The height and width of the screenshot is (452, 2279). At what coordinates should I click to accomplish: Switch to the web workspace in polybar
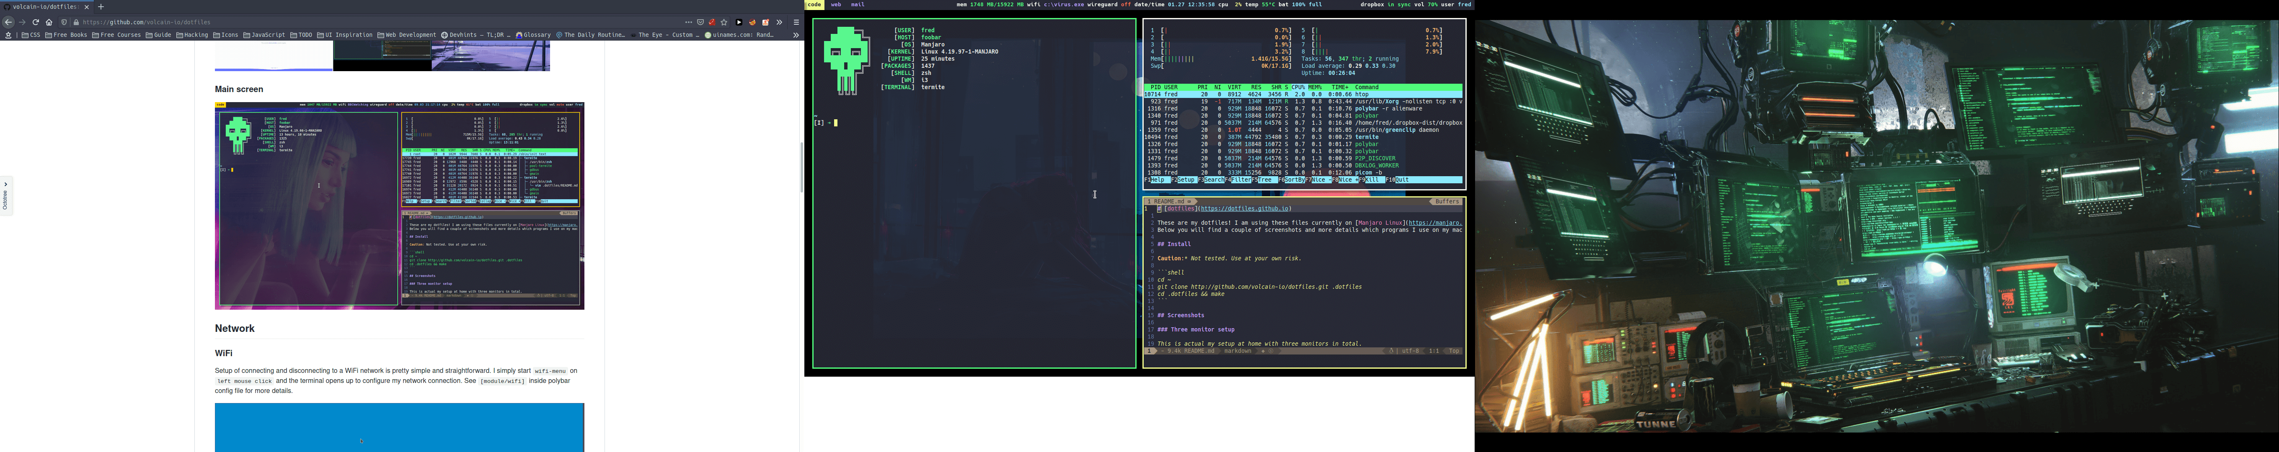[836, 5]
